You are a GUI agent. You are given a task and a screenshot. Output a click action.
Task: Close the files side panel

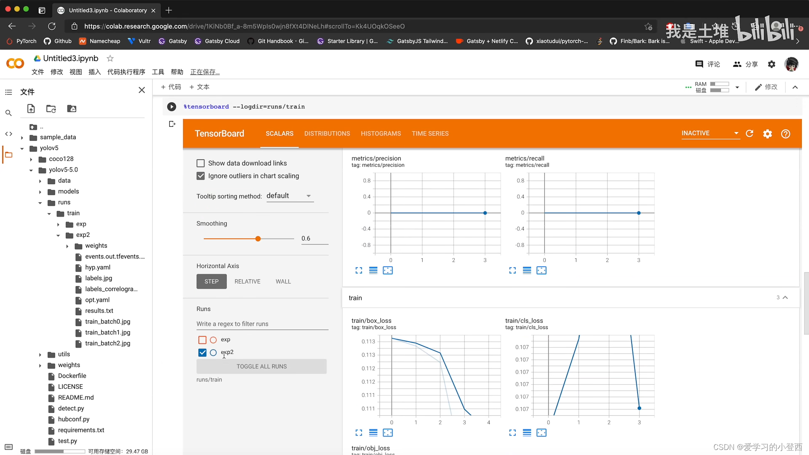(x=142, y=90)
